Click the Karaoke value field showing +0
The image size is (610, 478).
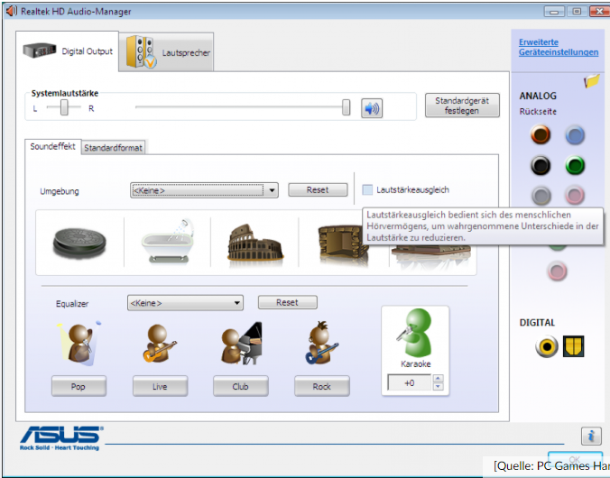coord(410,382)
